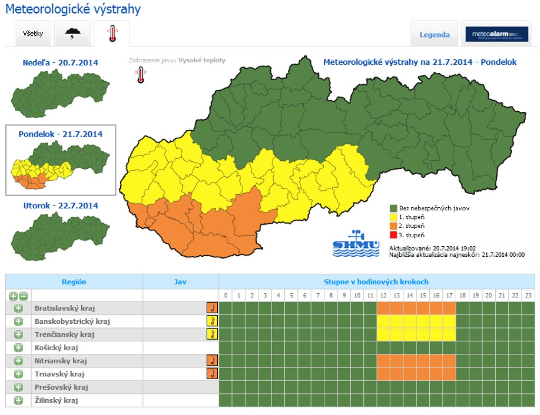Click Bratislavský kraj orange thermometer icon

pos(212,308)
